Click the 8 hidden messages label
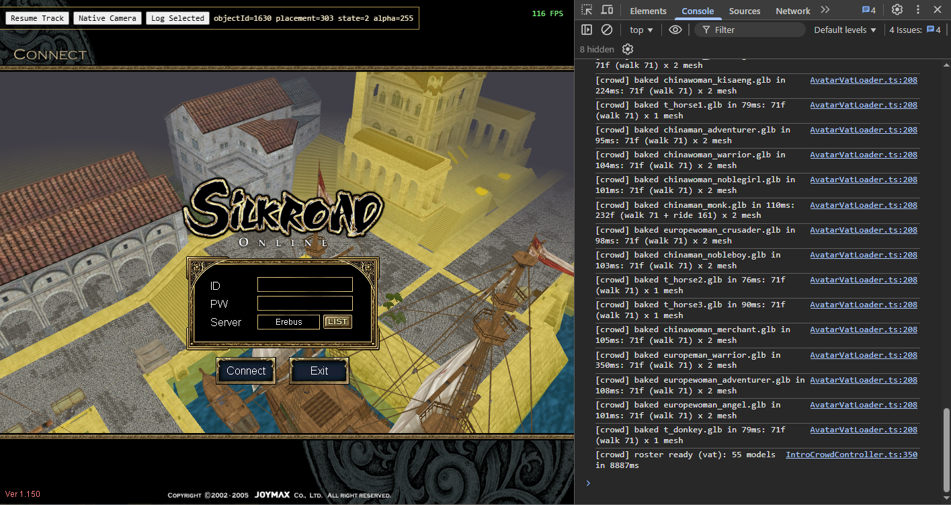951x505 pixels. [x=597, y=49]
